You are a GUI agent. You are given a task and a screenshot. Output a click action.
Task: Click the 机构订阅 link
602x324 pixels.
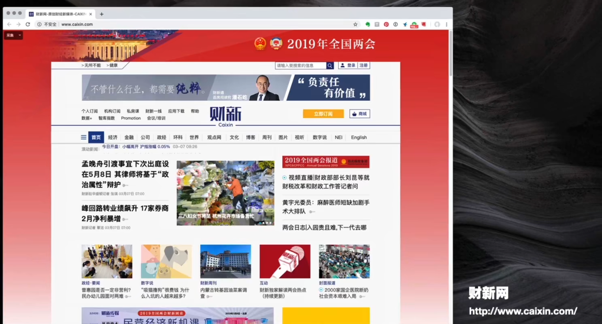(112, 111)
